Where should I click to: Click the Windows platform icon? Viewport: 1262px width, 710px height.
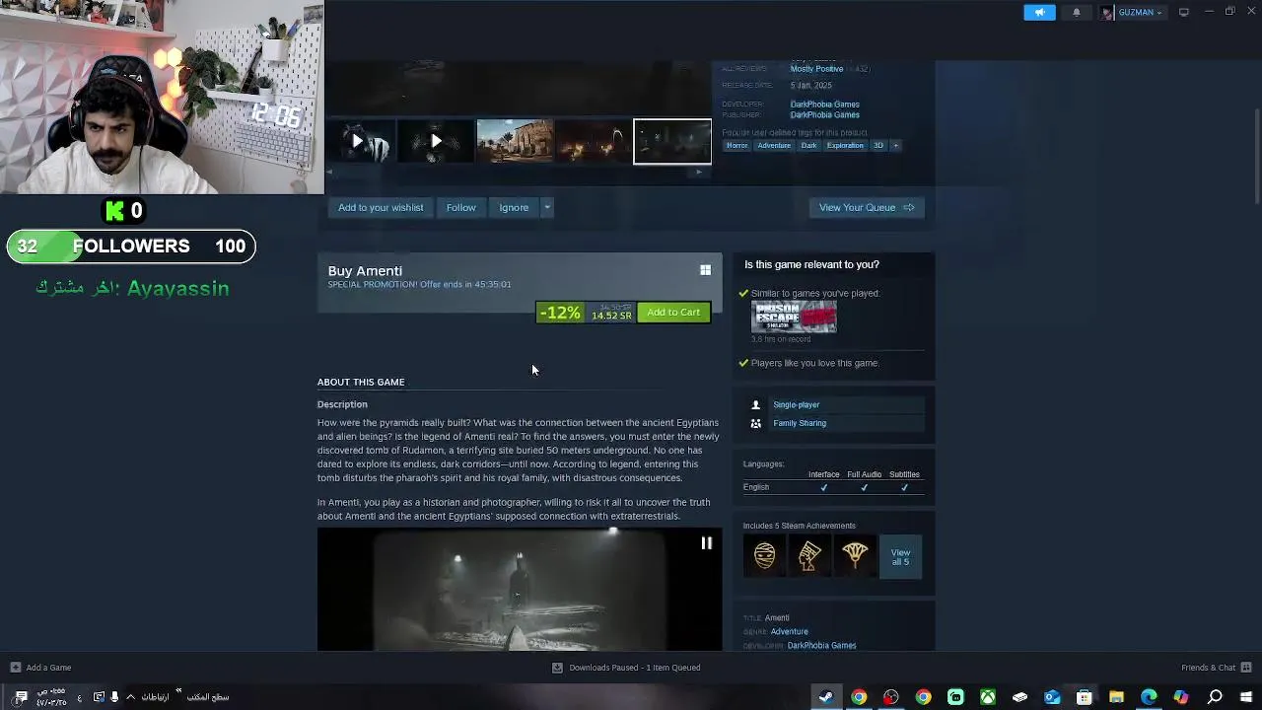705,270
